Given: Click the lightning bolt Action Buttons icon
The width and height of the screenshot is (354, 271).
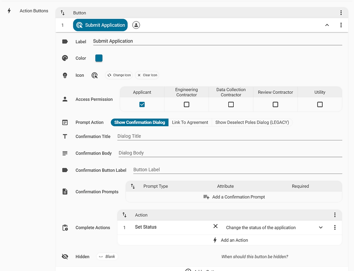Looking at the screenshot, I should coord(9,10).
